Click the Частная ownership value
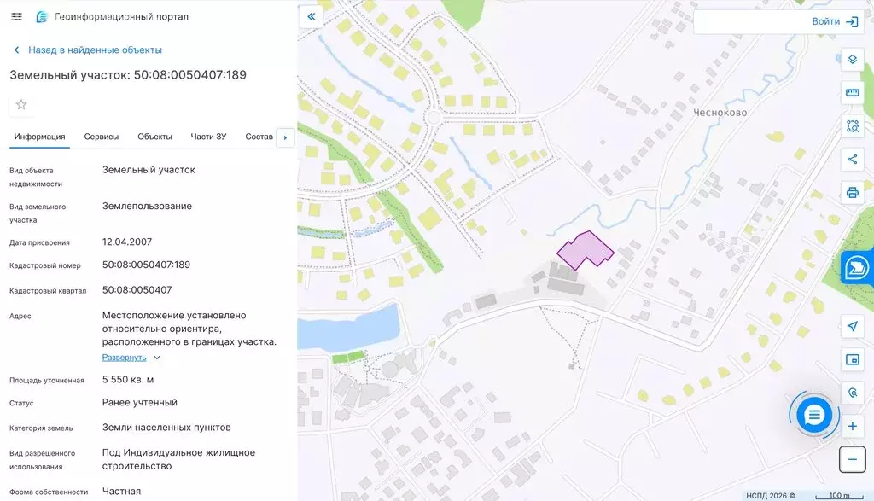874x501 pixels. [121, 491]
